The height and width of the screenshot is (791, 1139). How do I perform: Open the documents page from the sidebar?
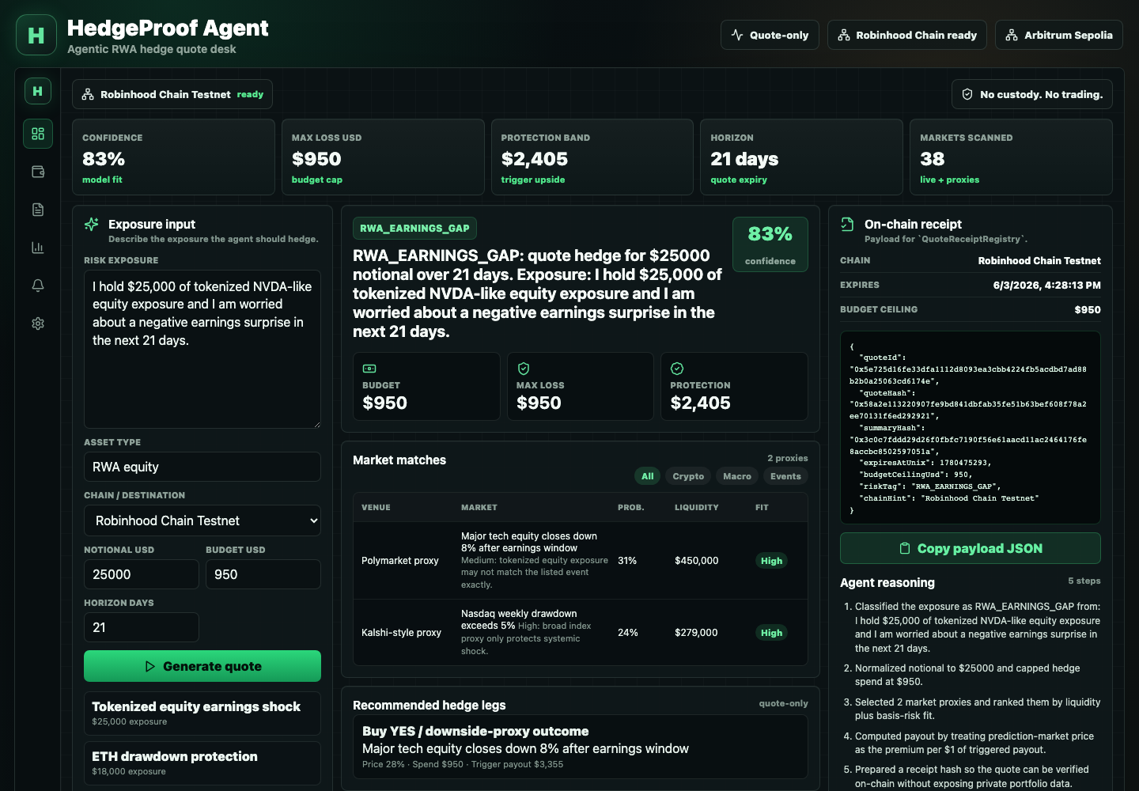[38, 210]
